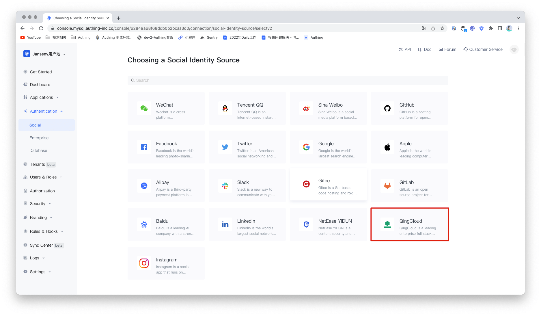Collapse the Authentication sidebar section
Image resolution: width=541 pixels, height=316 pixels.
coord(44,111)
